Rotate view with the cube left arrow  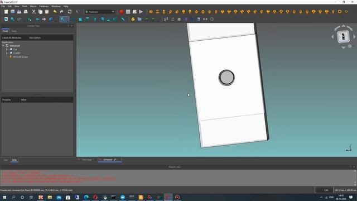(332, 36)
